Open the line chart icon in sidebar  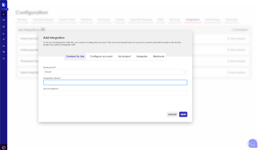point(4,33)
